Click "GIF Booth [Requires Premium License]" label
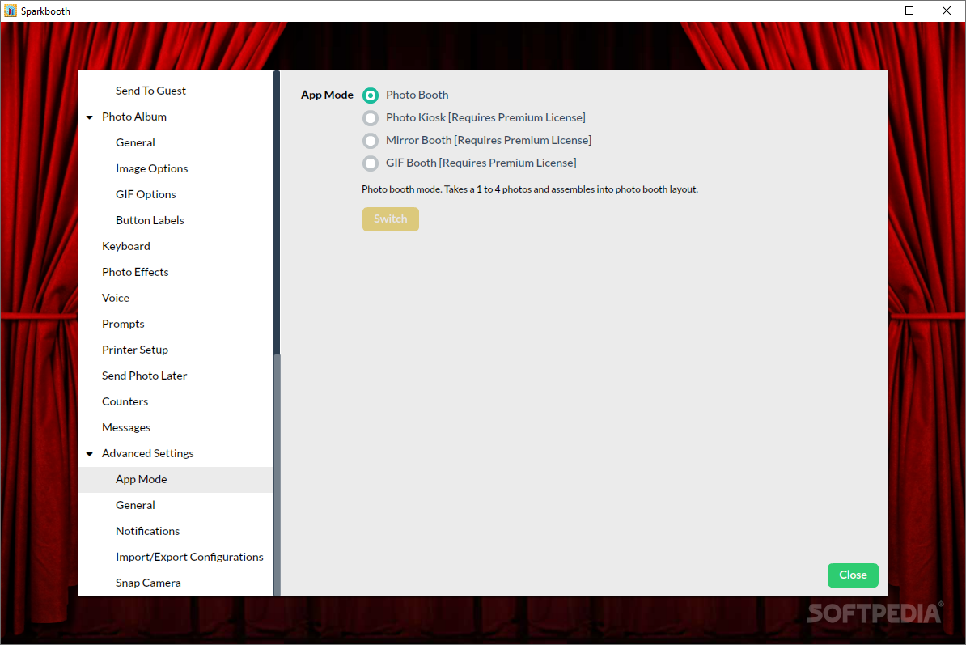 [x=481, y=163]
